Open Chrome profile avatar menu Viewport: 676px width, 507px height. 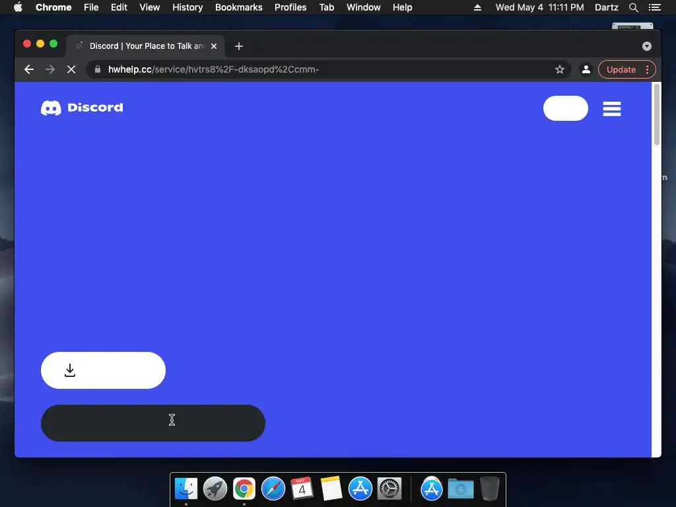[x=586, y=69]
